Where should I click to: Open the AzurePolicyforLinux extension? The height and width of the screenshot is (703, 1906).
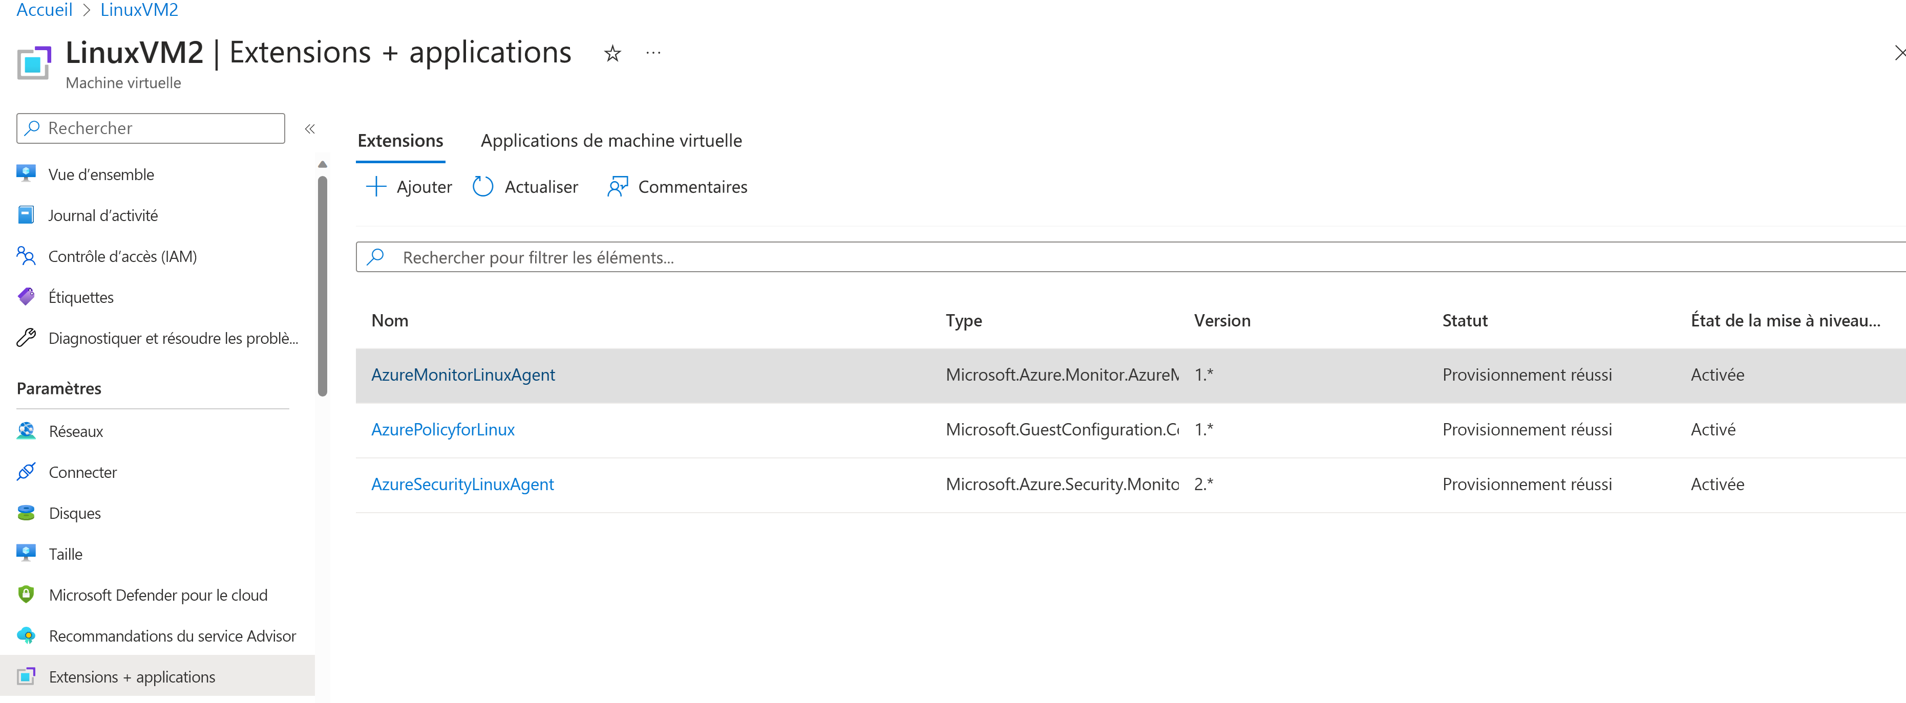pyautogui.click(x=442, y=429)
